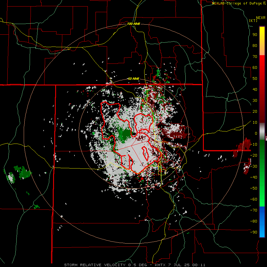The height and width of the screenshot is (267, 267).
Task: Click the [KT] units label
Action: point(253,20)
